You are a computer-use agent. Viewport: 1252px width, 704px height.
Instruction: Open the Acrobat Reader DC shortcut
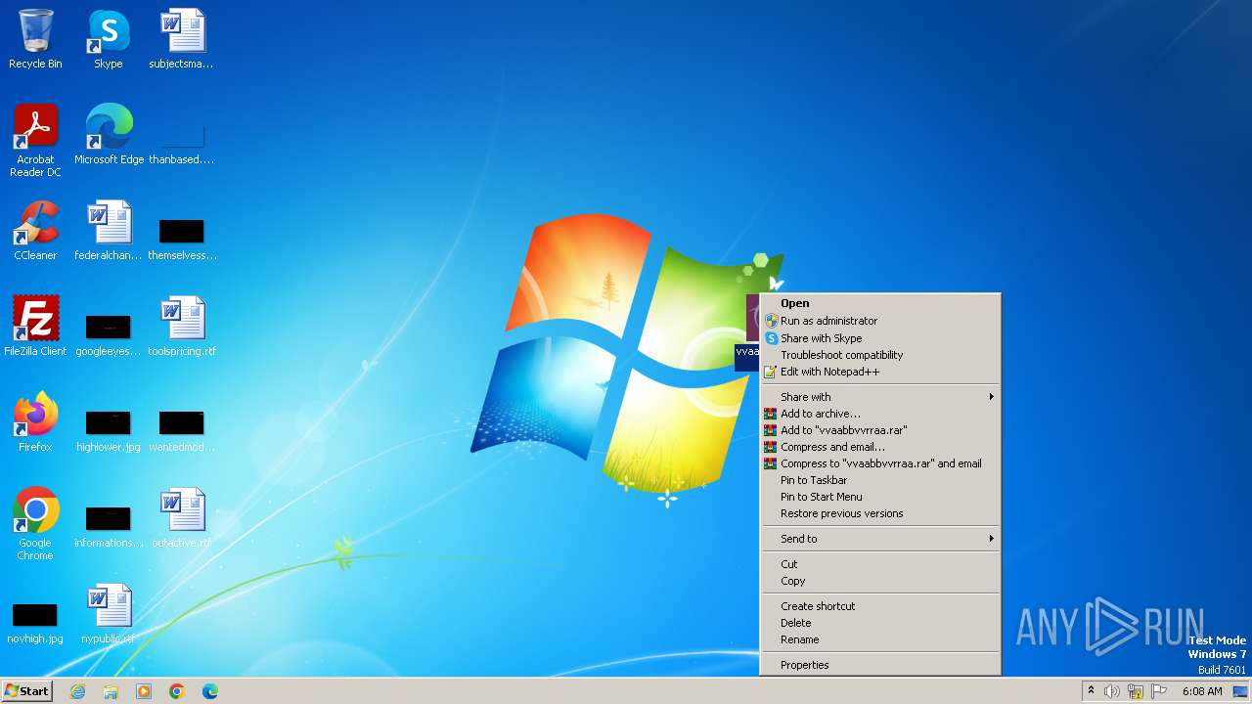[x=35, y=141]
